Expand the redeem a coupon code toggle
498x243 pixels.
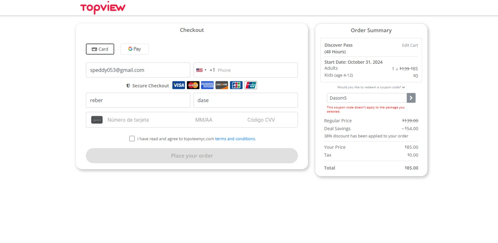pyautogui.click(x=371, y=87)
